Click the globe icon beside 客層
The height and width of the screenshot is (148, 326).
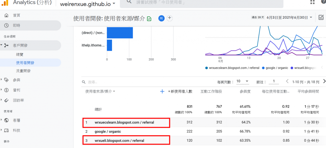(x=6, y=120)
